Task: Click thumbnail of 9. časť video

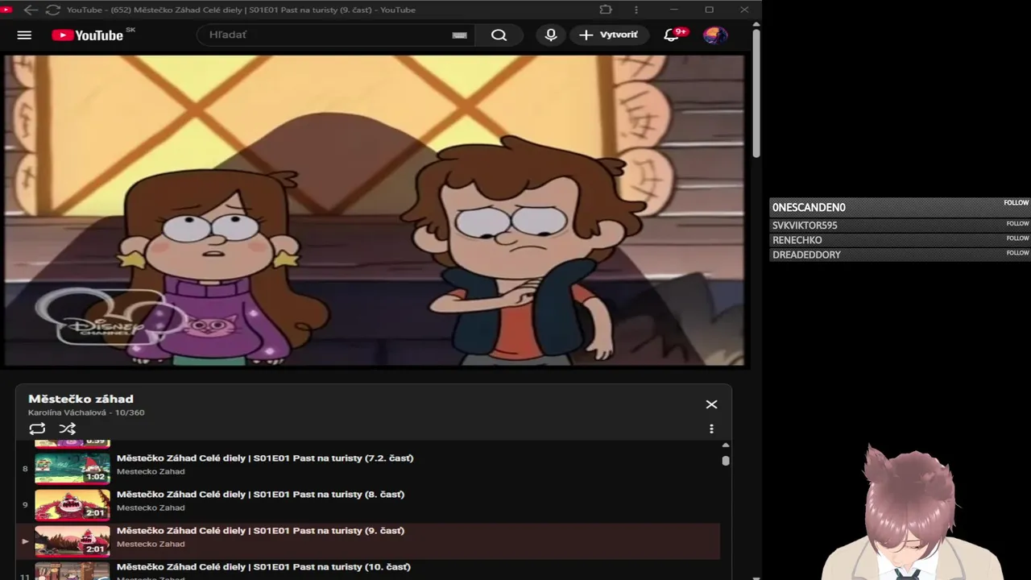Action: click(x=72, y=541)
